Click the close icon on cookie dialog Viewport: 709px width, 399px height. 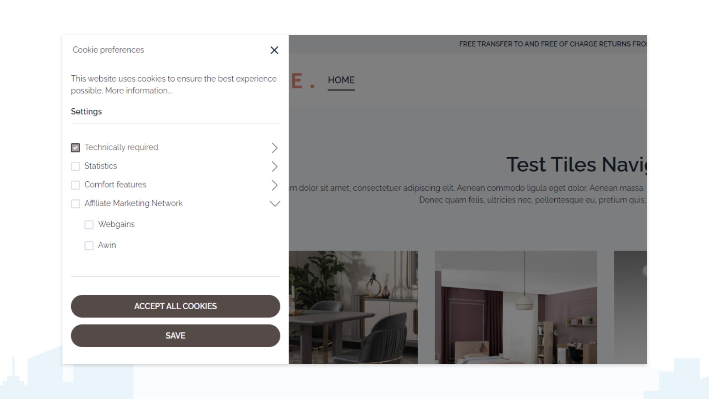click(x=274, y=50)
